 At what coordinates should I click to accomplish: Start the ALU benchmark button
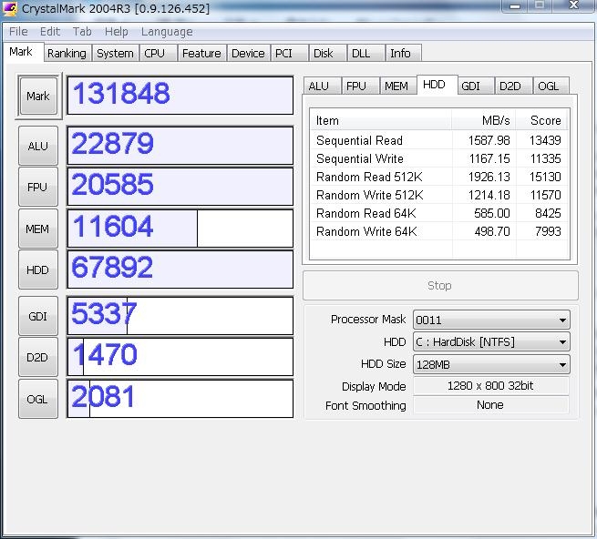click(38, 146)
